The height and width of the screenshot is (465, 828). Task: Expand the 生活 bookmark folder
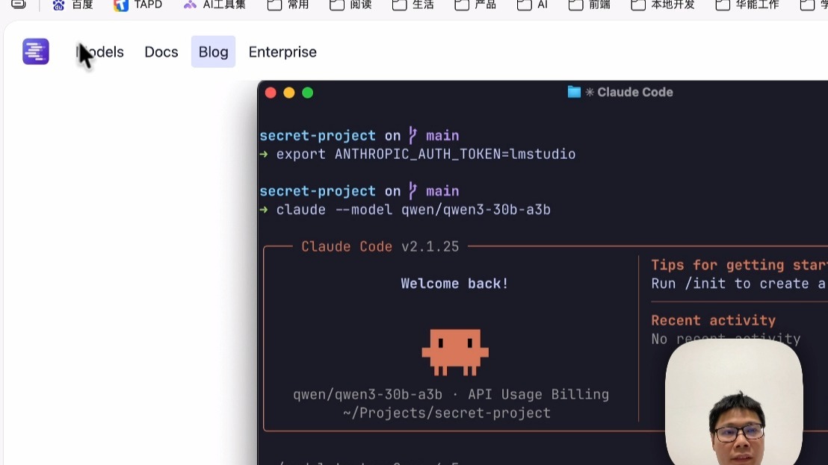[x=413, y=4]
